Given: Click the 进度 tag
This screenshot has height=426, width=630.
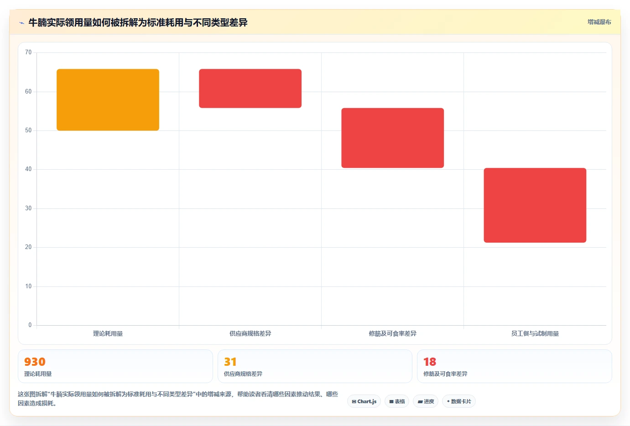Looking at the screenshot, I should pos(426,401).
